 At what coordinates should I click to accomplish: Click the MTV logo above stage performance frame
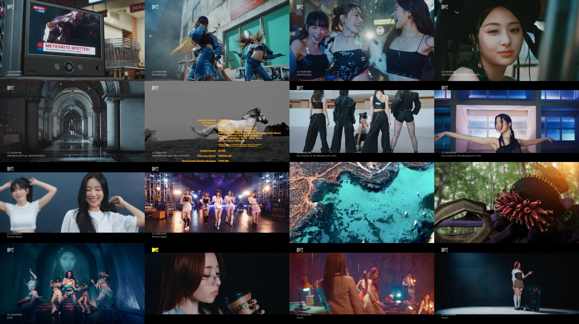point(155,169)
